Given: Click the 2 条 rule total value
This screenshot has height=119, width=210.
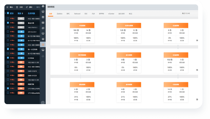Looking at the screenshot, I should (x=88, y=89).
